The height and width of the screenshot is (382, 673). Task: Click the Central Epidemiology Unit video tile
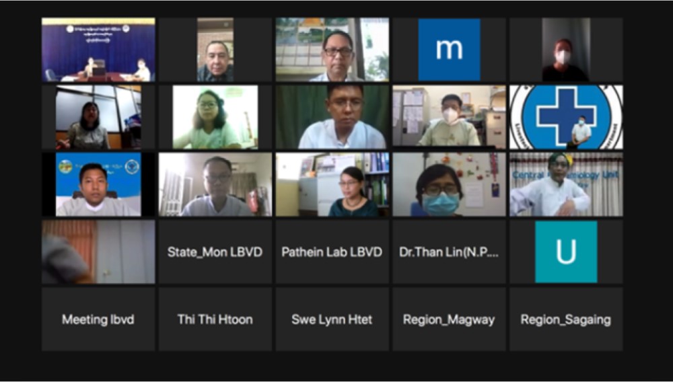click(x=566, y=184)
